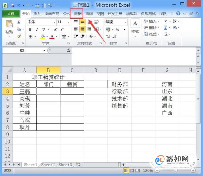Select the Format Painter brush

coord(19,36)
